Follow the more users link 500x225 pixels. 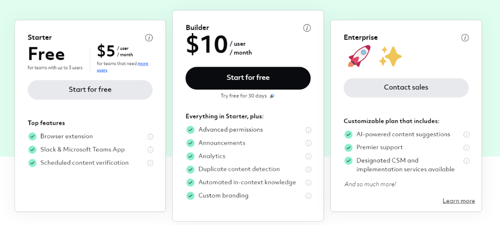(x=122, y=67)
